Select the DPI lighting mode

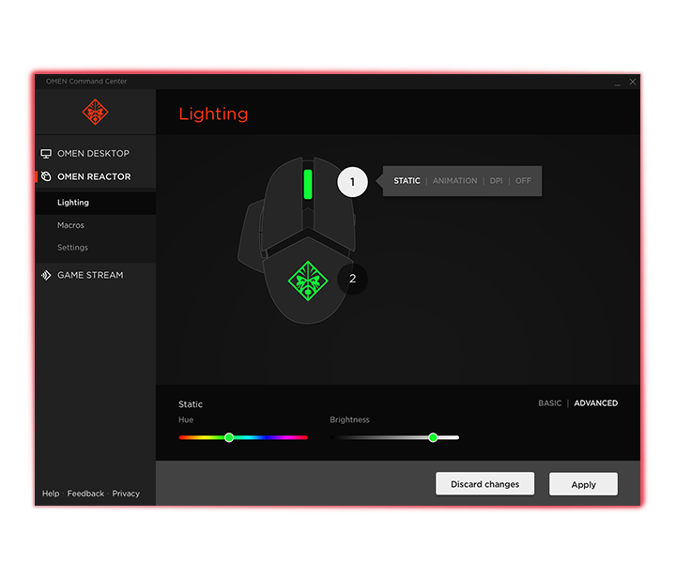click(x=496, y=181)
